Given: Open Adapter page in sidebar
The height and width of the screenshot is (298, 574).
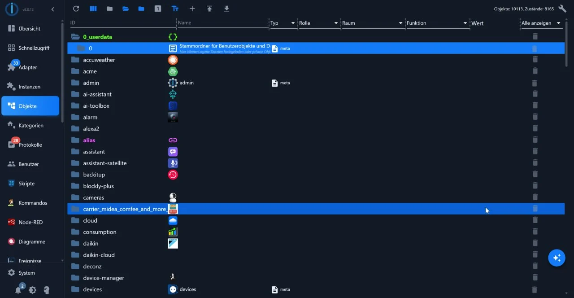Looking at the screenshot, I should click(30, 67).
